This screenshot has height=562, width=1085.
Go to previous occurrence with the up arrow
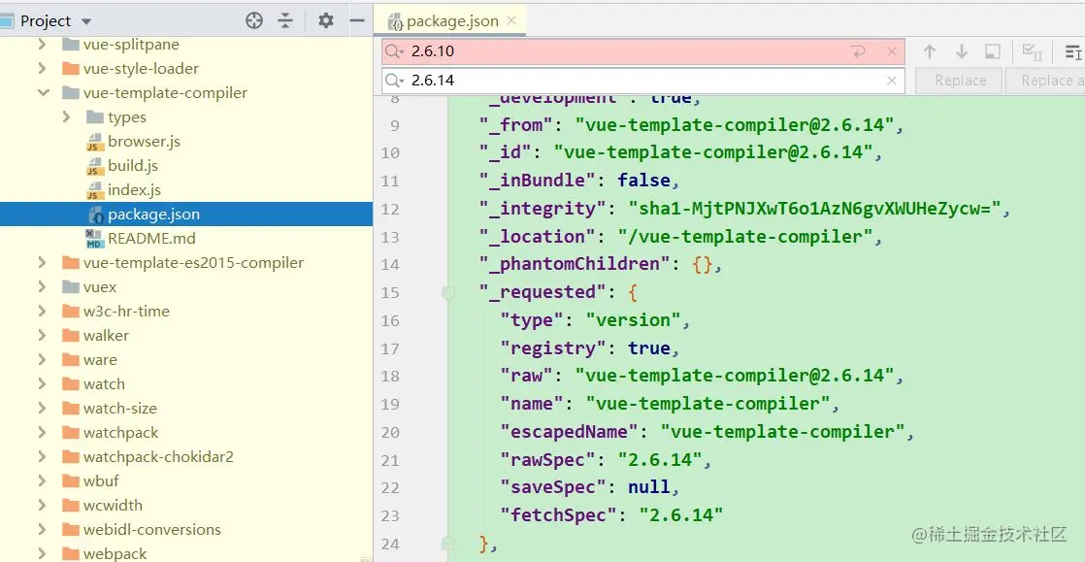click(x=930, y=51)
